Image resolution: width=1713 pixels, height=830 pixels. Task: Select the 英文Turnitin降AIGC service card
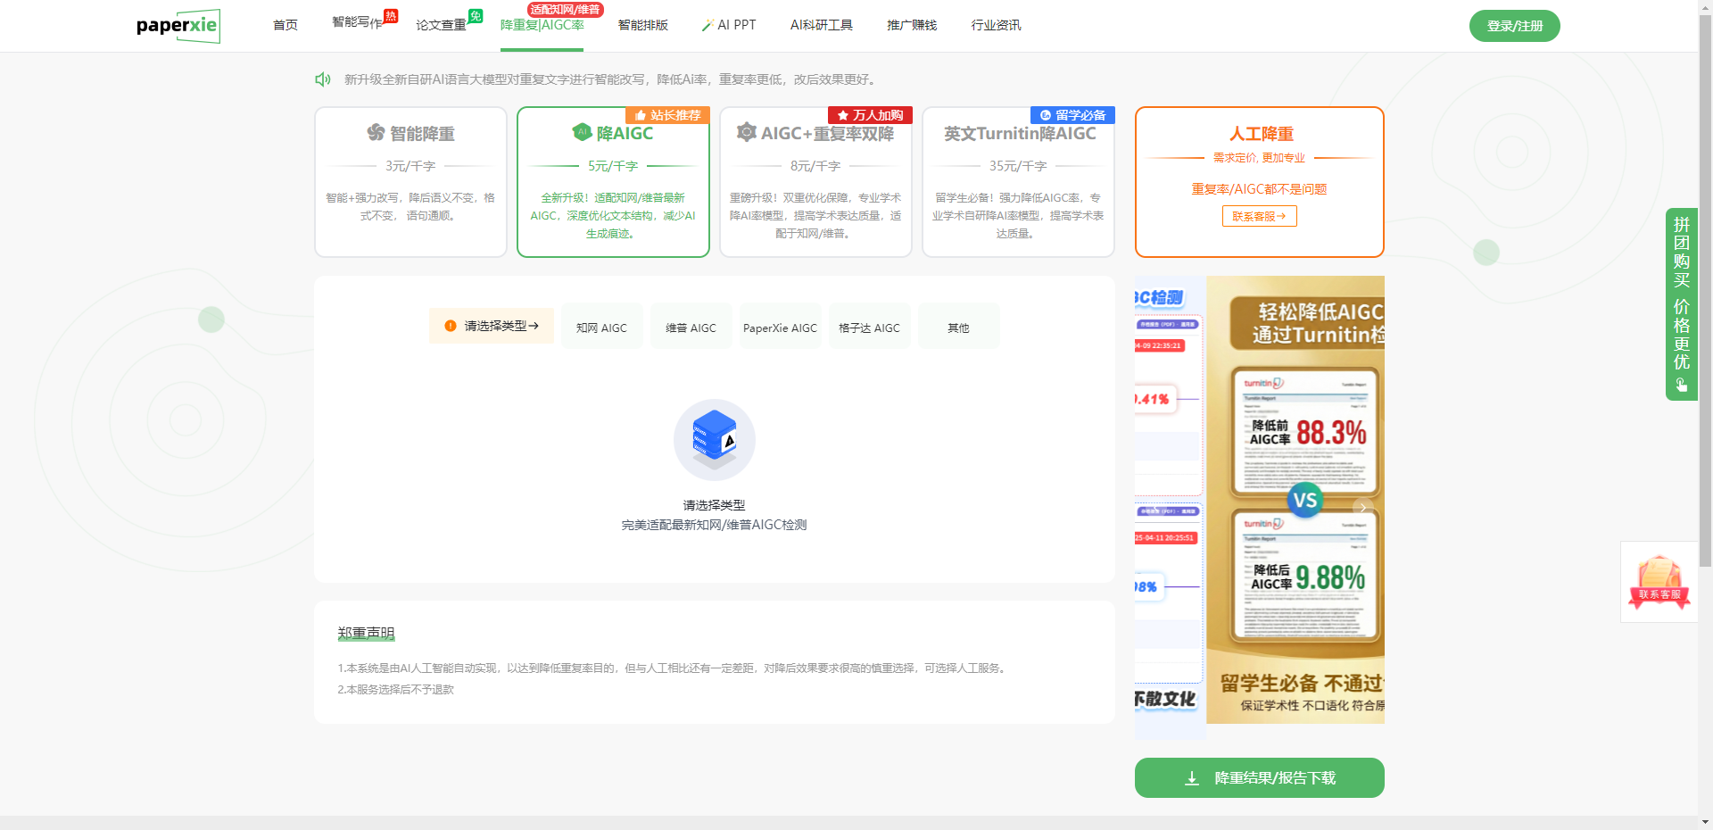(1018, 182)
